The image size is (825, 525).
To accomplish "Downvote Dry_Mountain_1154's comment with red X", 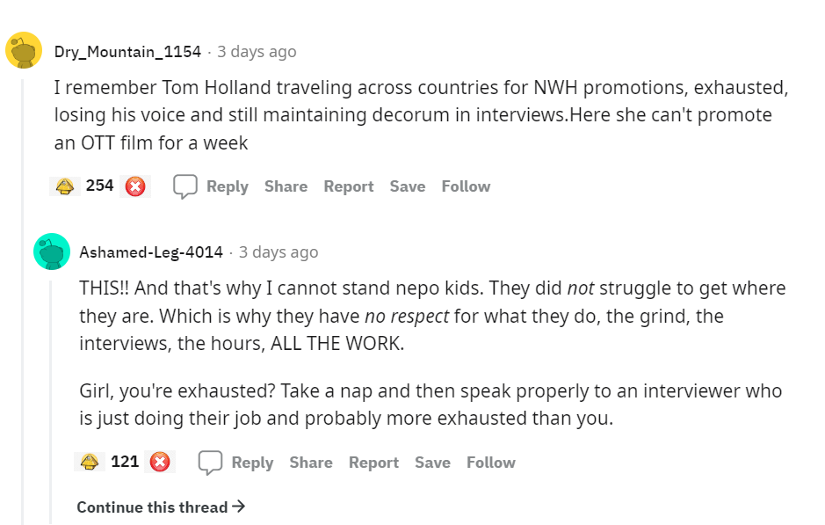I will 135,186.
